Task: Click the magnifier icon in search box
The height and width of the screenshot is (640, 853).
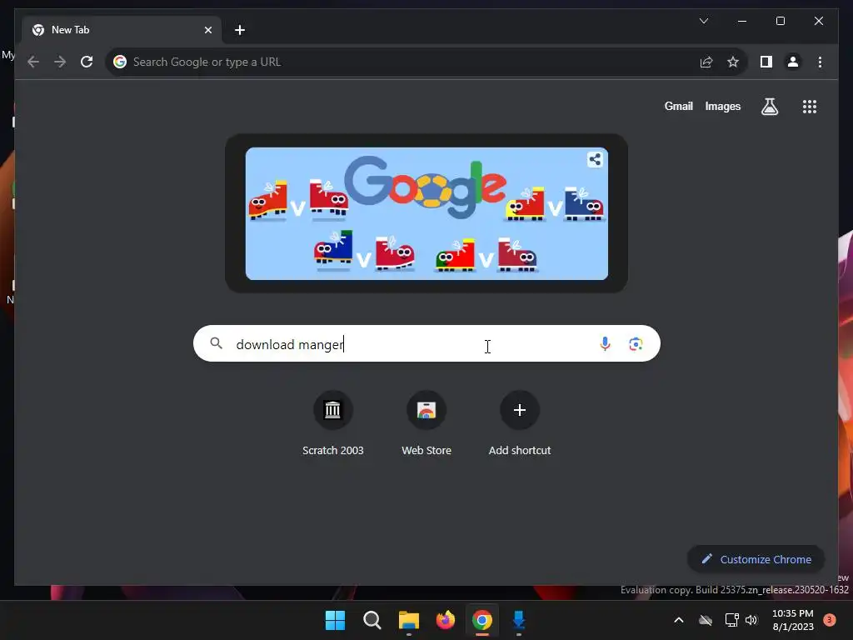Action: pos(216,343)
